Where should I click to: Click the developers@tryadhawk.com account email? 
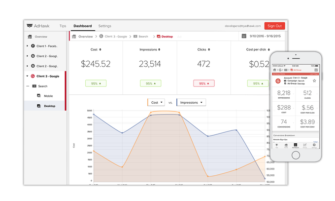click(x=243, y=26)
